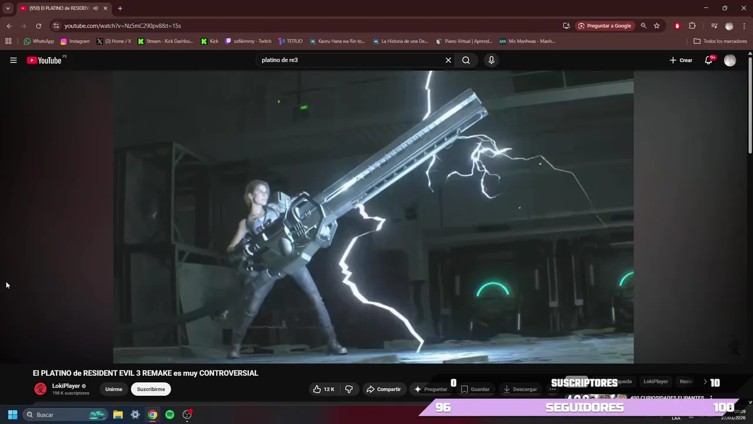
Task: Open Kaoru Hana wa Rin bookmark
Action: 337,41
